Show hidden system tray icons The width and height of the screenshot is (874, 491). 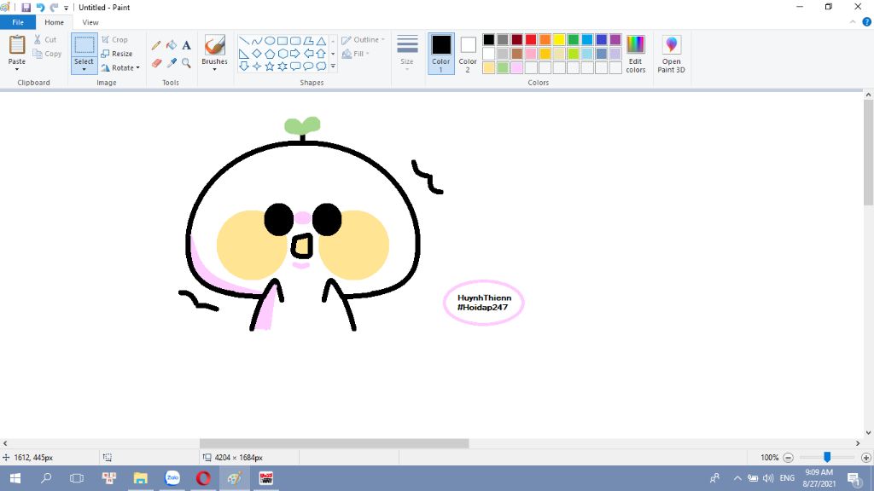(x=737, y=477)
